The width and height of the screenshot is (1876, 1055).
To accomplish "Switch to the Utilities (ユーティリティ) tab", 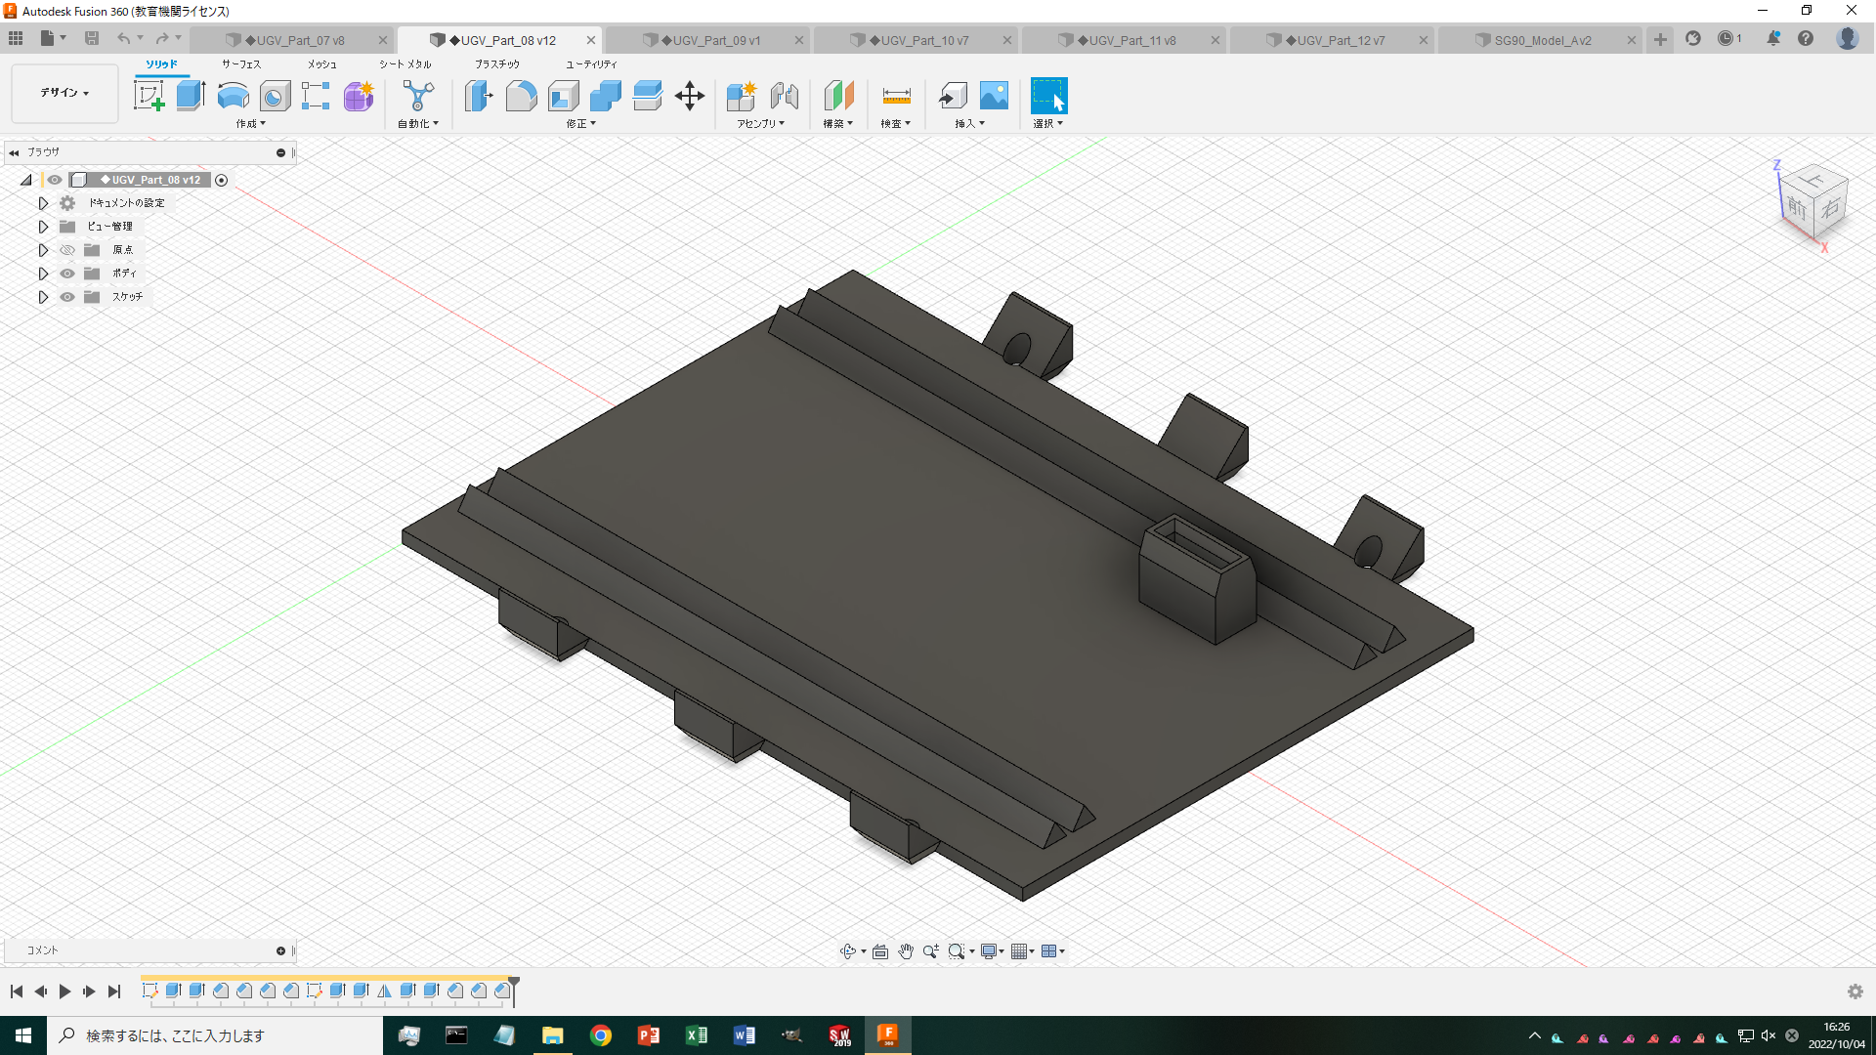I will tap(591, 64).
